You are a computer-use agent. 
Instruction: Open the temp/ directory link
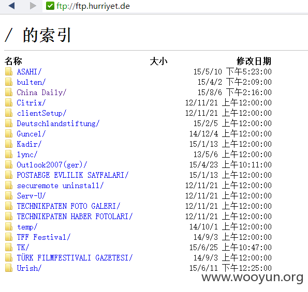(x=27, y=227)
